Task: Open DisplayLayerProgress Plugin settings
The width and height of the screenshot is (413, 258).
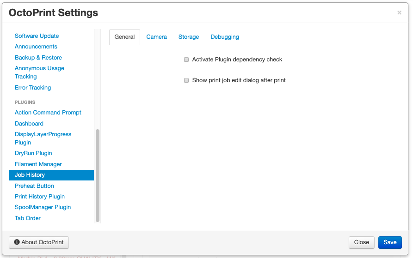Action: click(x=43, y=138)
